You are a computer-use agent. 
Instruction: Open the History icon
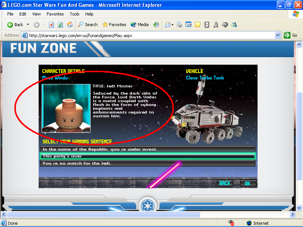tap(156, 25)
